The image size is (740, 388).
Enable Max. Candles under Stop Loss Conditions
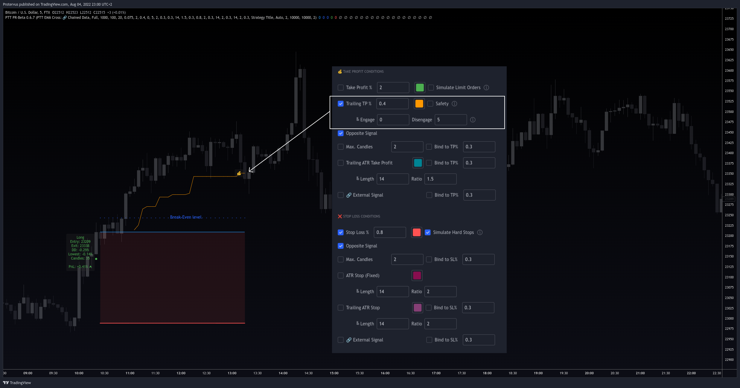tap(340, 260)
